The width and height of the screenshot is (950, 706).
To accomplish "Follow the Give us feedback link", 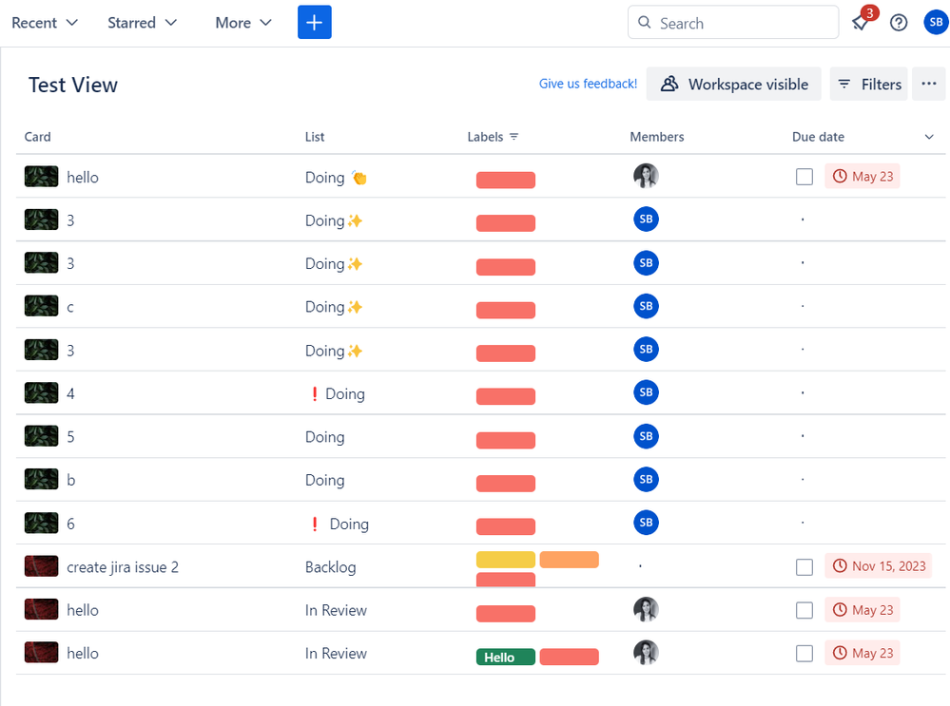I will (x=588, y=84).
